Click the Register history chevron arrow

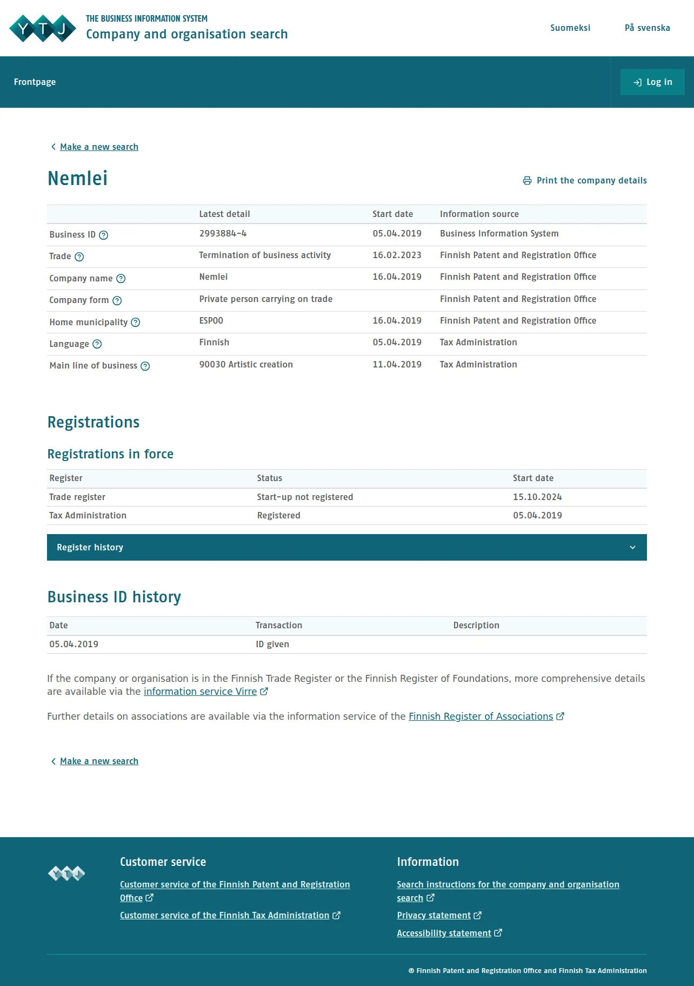pyautogui.click(x=632, y=548)
